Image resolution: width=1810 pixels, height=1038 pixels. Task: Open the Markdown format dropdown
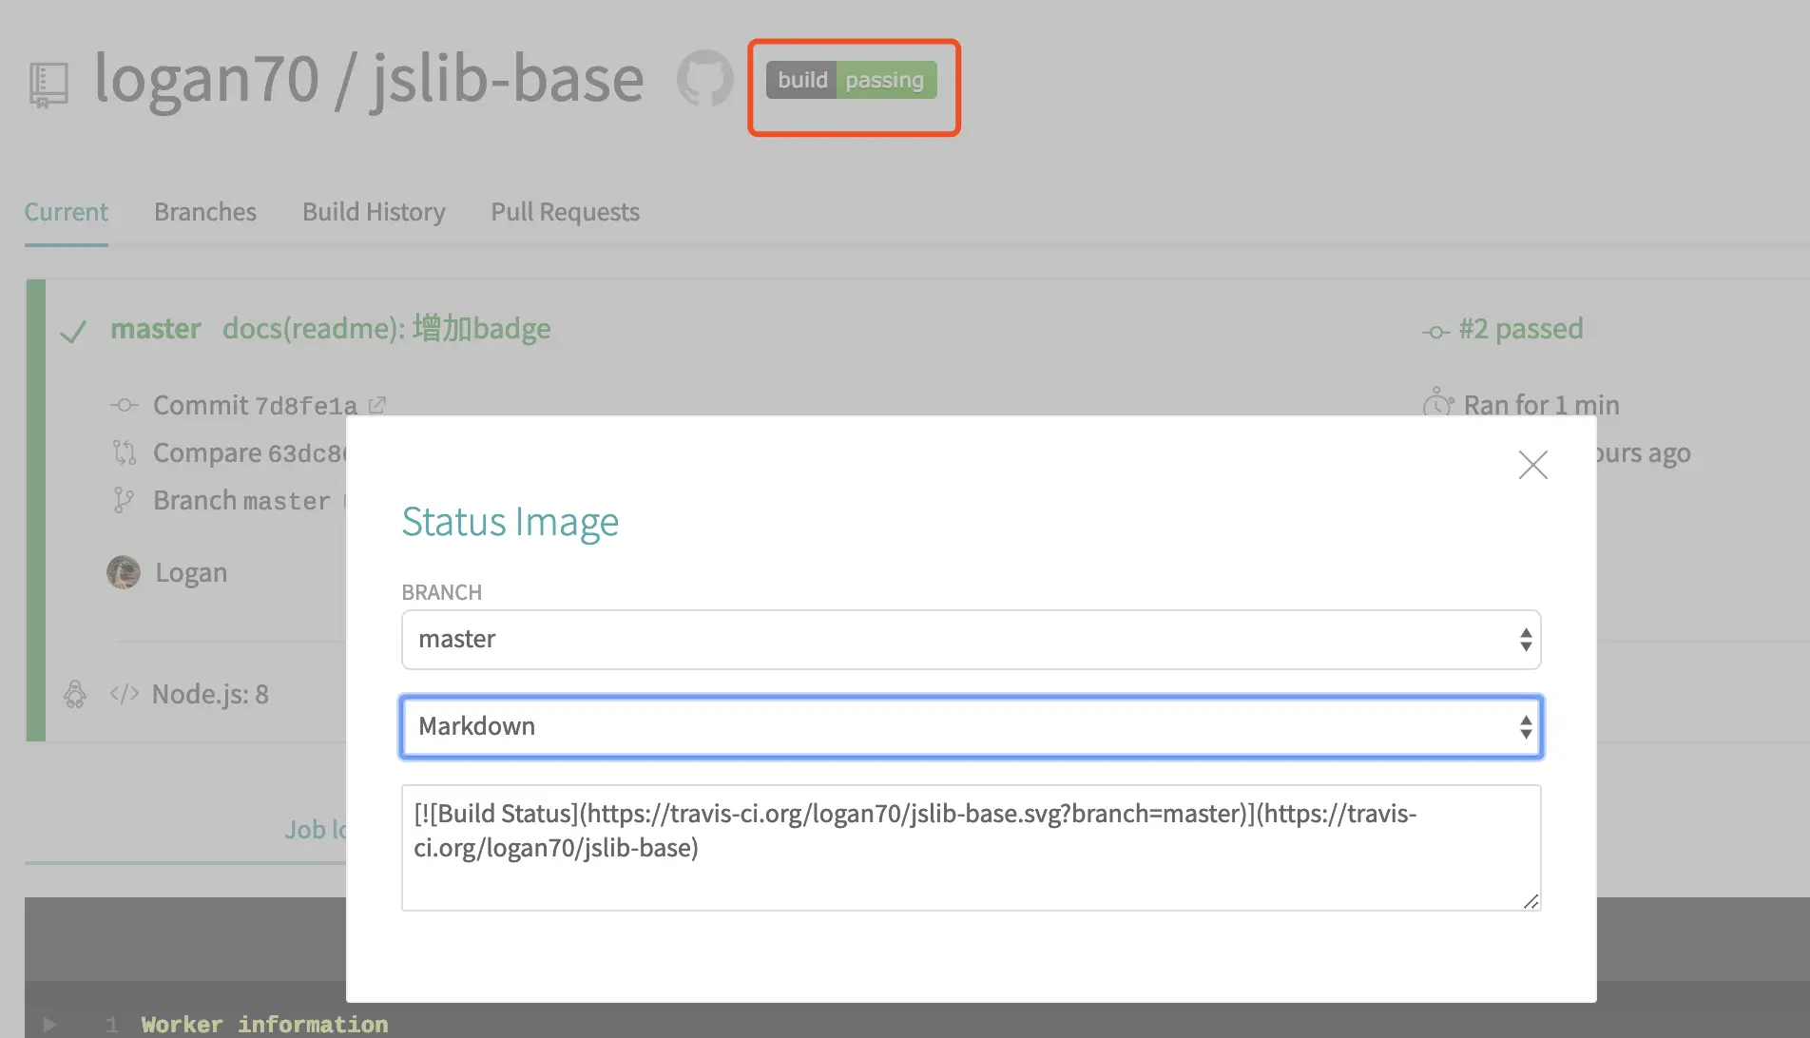971,727
